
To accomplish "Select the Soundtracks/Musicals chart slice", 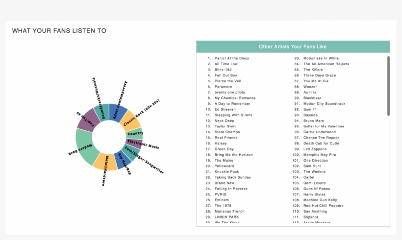I will tap(101, 111).
